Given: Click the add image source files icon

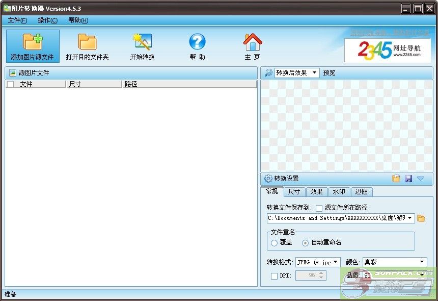Looking at the screenshot, I should (x=32, y=42).
